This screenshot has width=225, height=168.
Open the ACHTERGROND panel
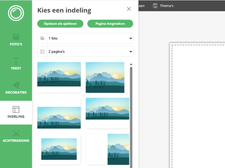[x=16, y=136]
